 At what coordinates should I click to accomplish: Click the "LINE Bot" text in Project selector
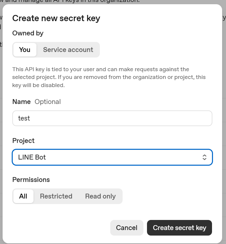tap(32, 157)
